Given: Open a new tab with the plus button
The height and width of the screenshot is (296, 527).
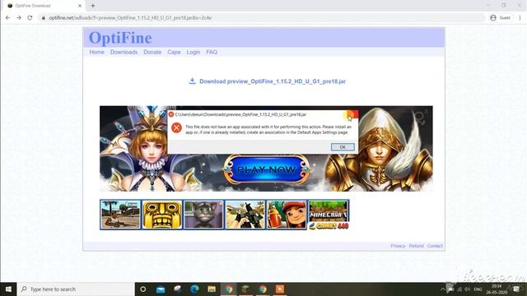Looking at the screenshot, I should click(93, 6).
